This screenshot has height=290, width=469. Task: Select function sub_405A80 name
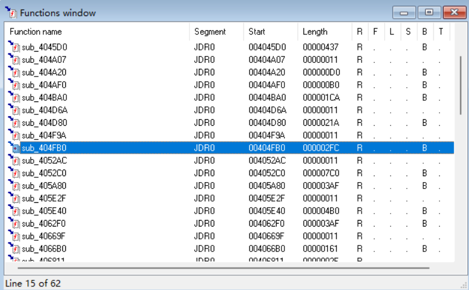click(x=44, y=186)
